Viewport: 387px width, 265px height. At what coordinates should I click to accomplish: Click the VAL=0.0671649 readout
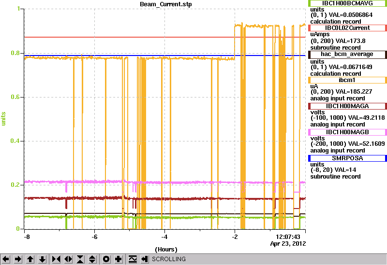tap(351, 67)
